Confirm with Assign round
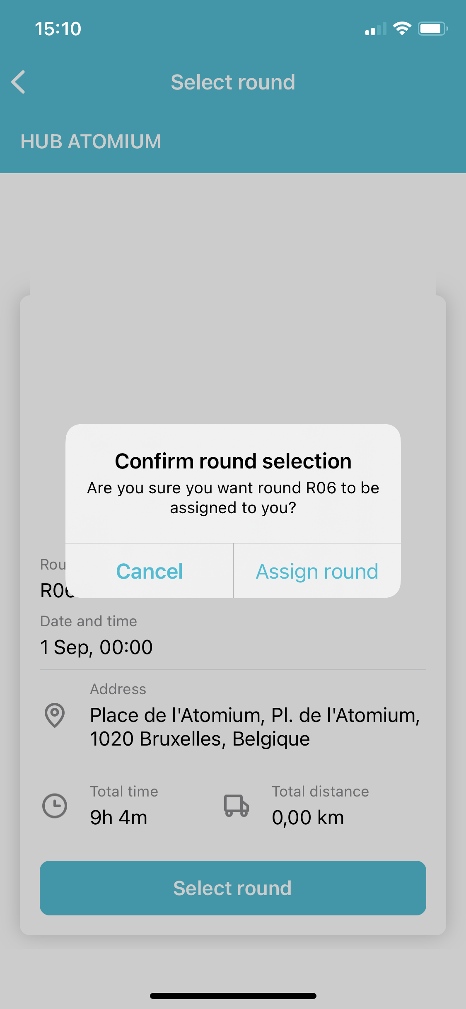The image size is (466, 1009). pos(317,571)
